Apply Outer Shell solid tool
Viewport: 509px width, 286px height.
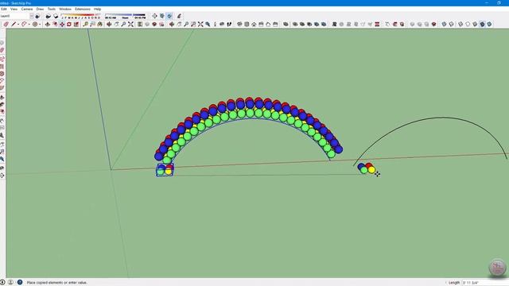(286, 24)
